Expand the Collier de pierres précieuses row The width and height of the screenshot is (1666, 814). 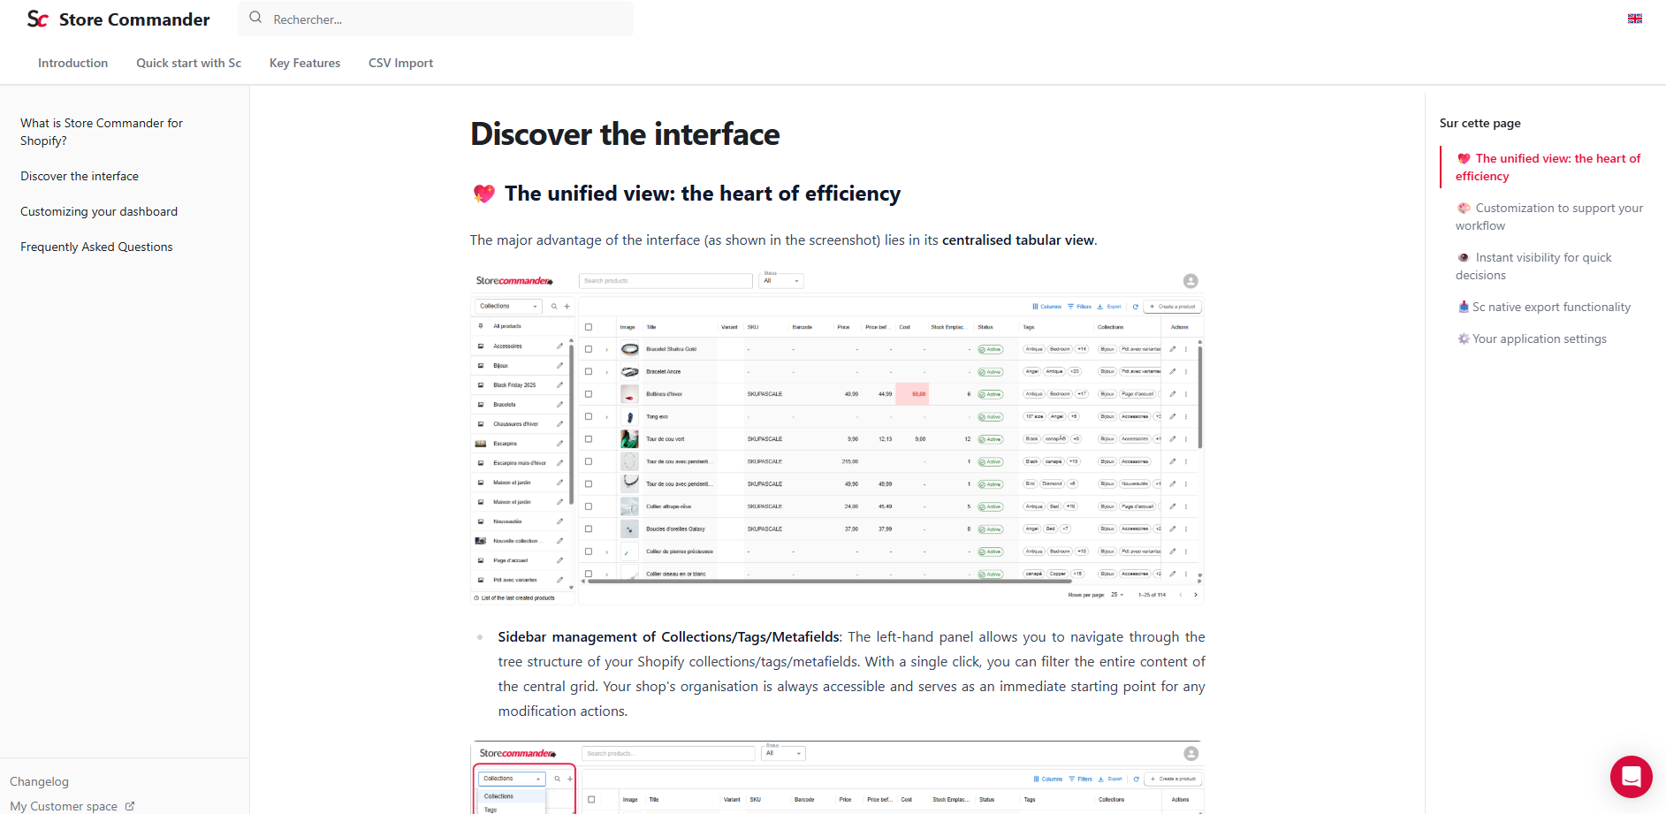point(606,552)
